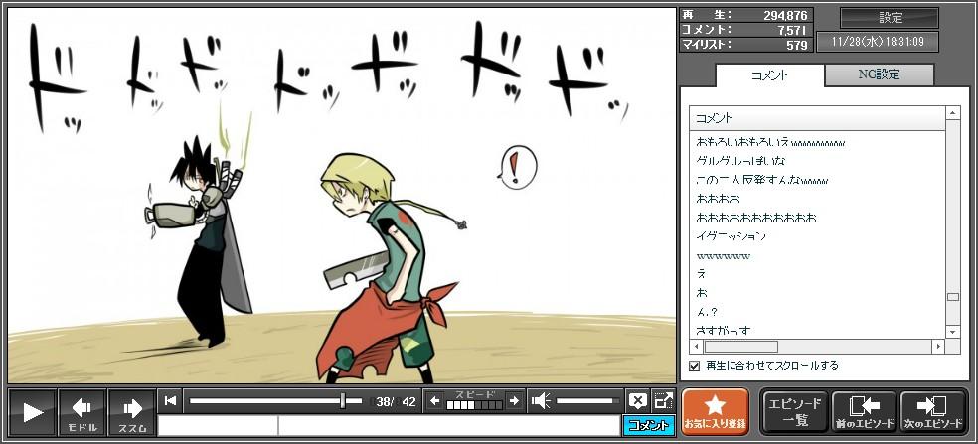978x444 pixels.
Task: Click the モドル back arrow icon
Action: point(81,411)
